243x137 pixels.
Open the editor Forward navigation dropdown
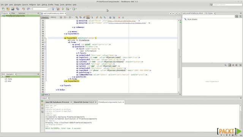coord(72,18)
